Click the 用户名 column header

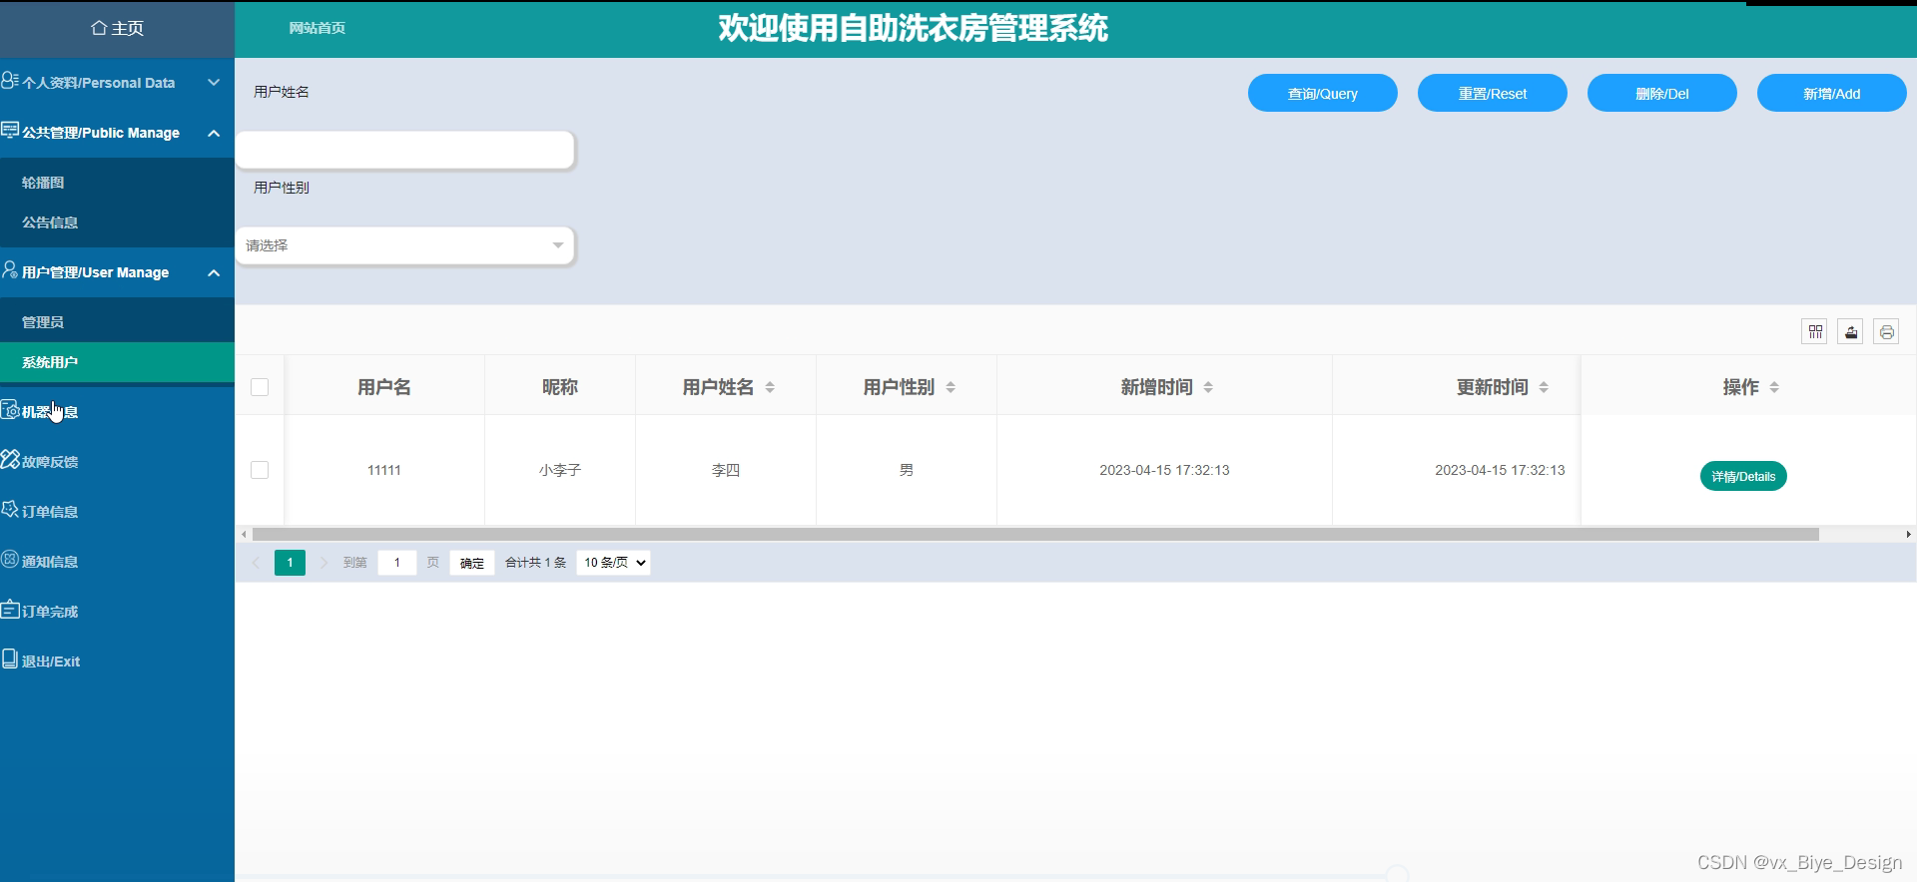point(384,387)
